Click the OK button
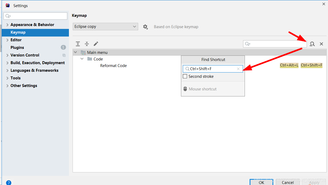328x185 pixels. pos(261,182)
